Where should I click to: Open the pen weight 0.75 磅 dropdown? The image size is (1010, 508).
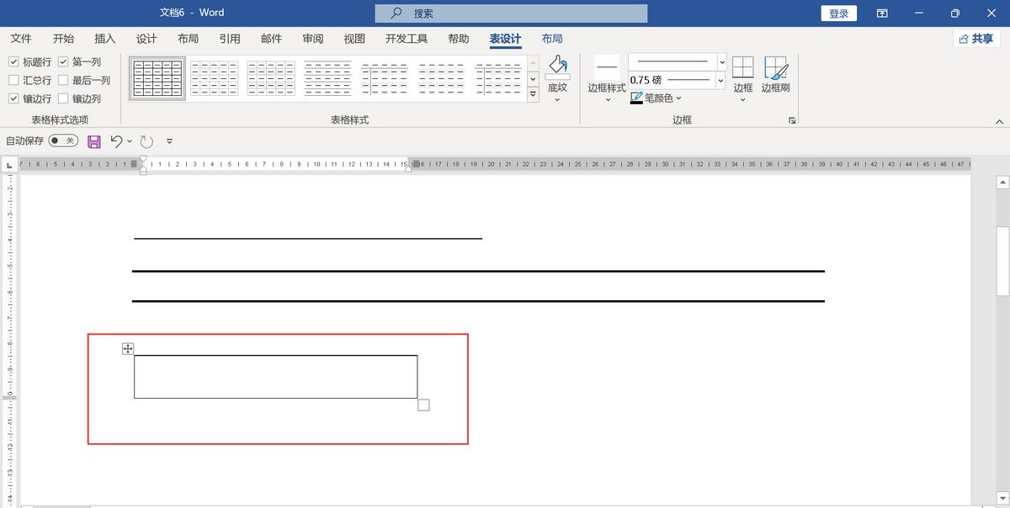721,81
